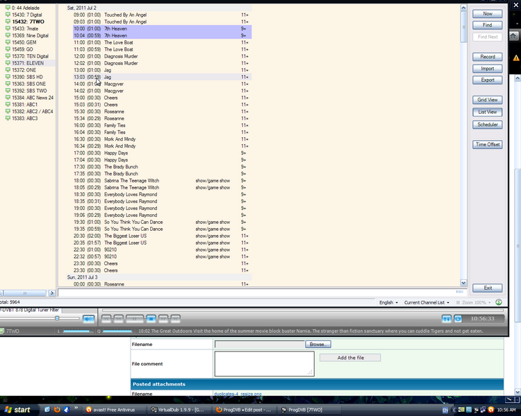Click the mute speaker icon by volume slider
The image size is (521, 416).
pos(88,319)
